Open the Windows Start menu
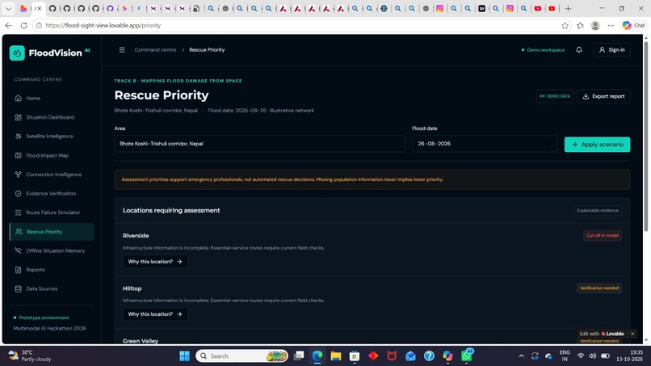Screen dimensions: 651x366 (x=184, y=356)
